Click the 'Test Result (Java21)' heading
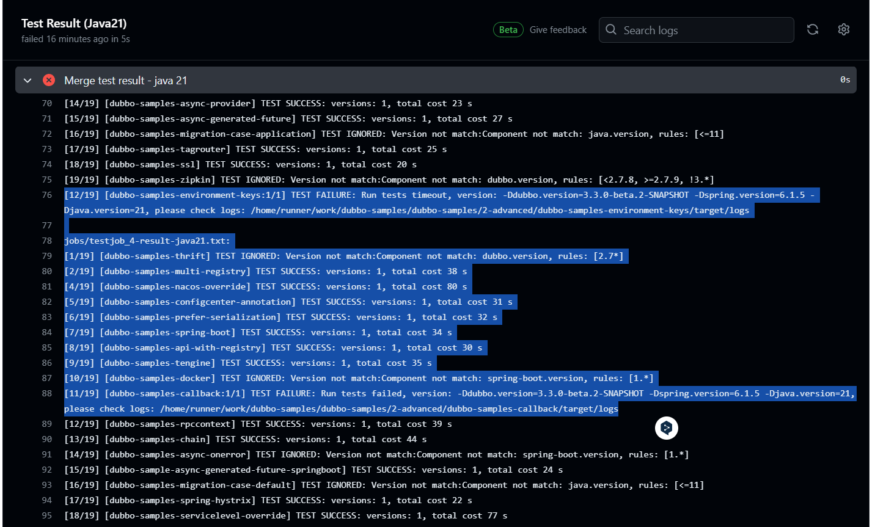Screen dimensions: 886x527 [74, 23]
